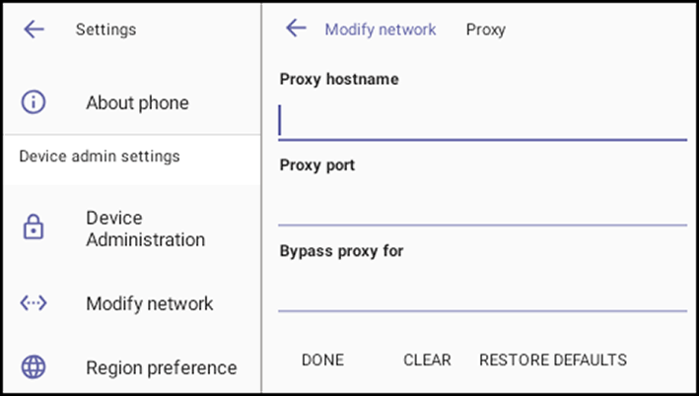Open the Region preference entry

(x=131, y=367)
